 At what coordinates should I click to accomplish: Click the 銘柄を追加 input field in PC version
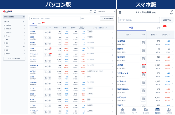tap(55, 19)
